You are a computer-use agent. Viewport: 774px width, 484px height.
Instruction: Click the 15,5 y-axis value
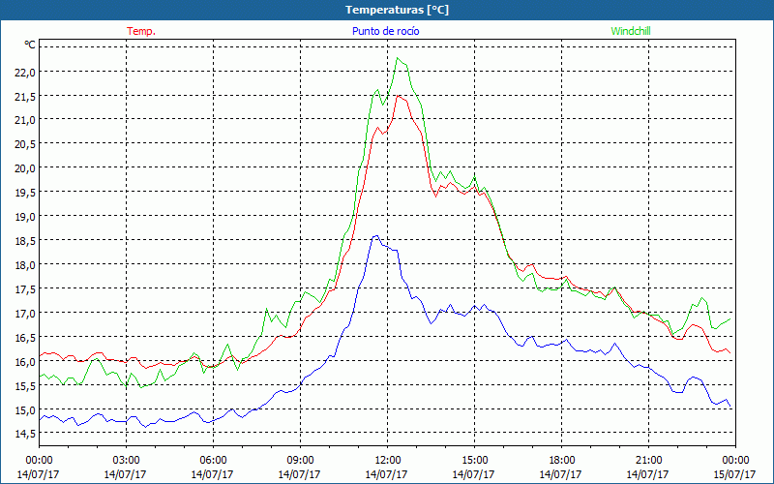click(26, 386)
